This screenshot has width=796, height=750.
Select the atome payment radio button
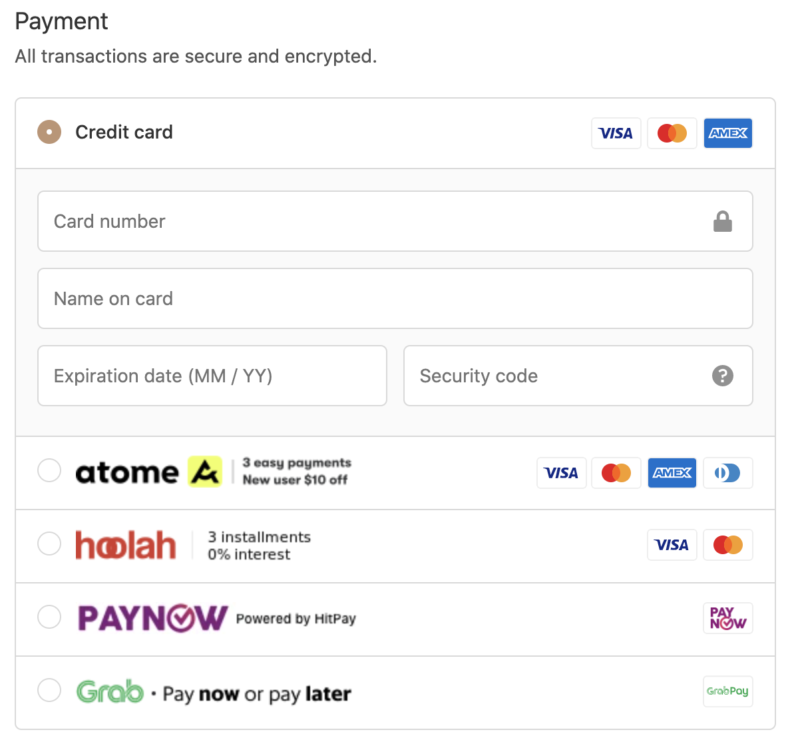tap(49, 470)
